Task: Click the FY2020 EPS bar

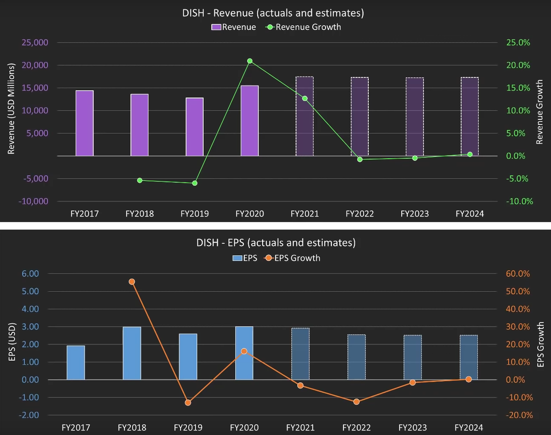Action: (244, 353)
